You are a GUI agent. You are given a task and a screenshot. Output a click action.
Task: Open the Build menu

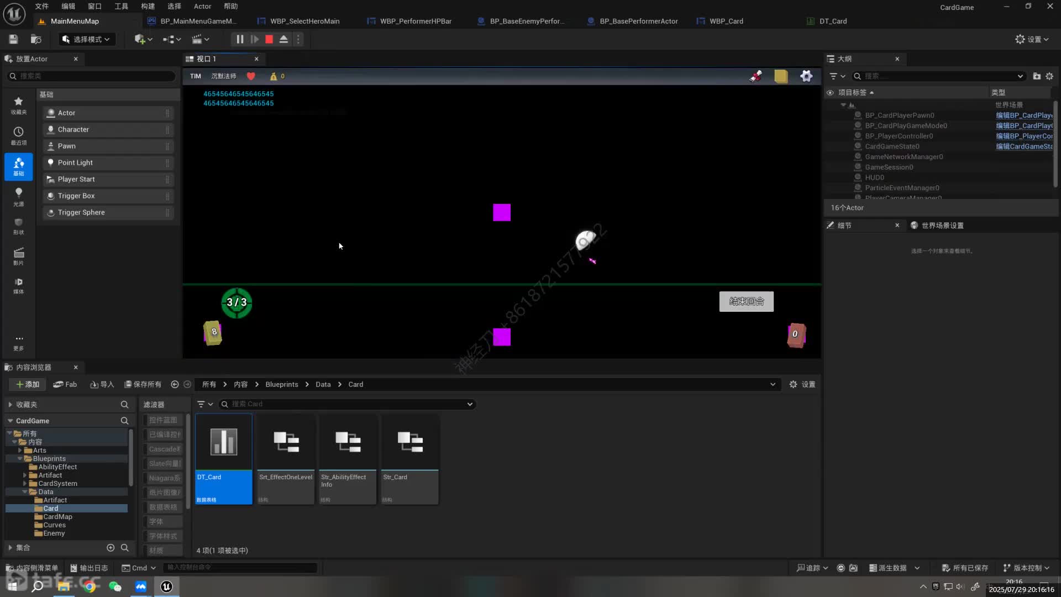coord(148,6)
